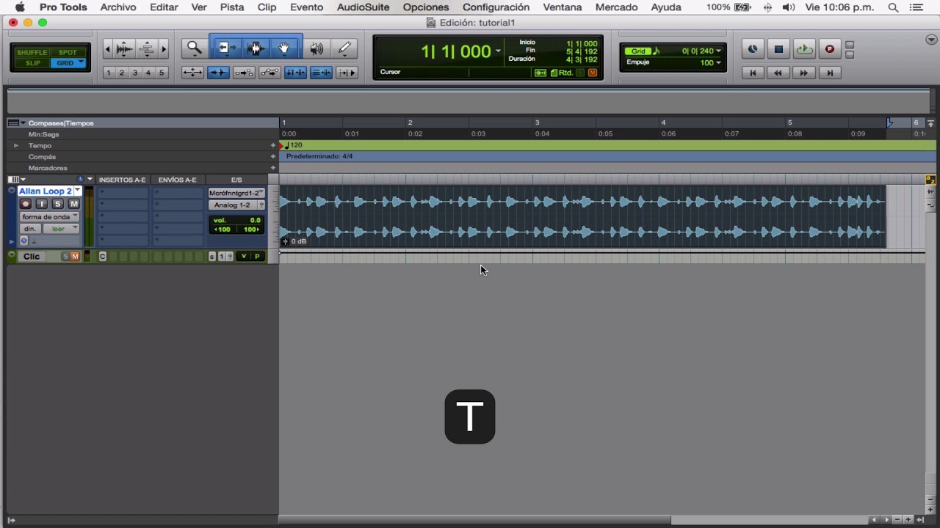Image resolution: width=940 pixels, height=528 pixels.
Task: Recall zoom preset 1
Action: tap(109, 73)
